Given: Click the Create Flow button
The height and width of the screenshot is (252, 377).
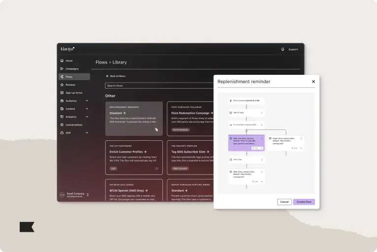Looking at the screenshot, I should (x=304, y=202).
